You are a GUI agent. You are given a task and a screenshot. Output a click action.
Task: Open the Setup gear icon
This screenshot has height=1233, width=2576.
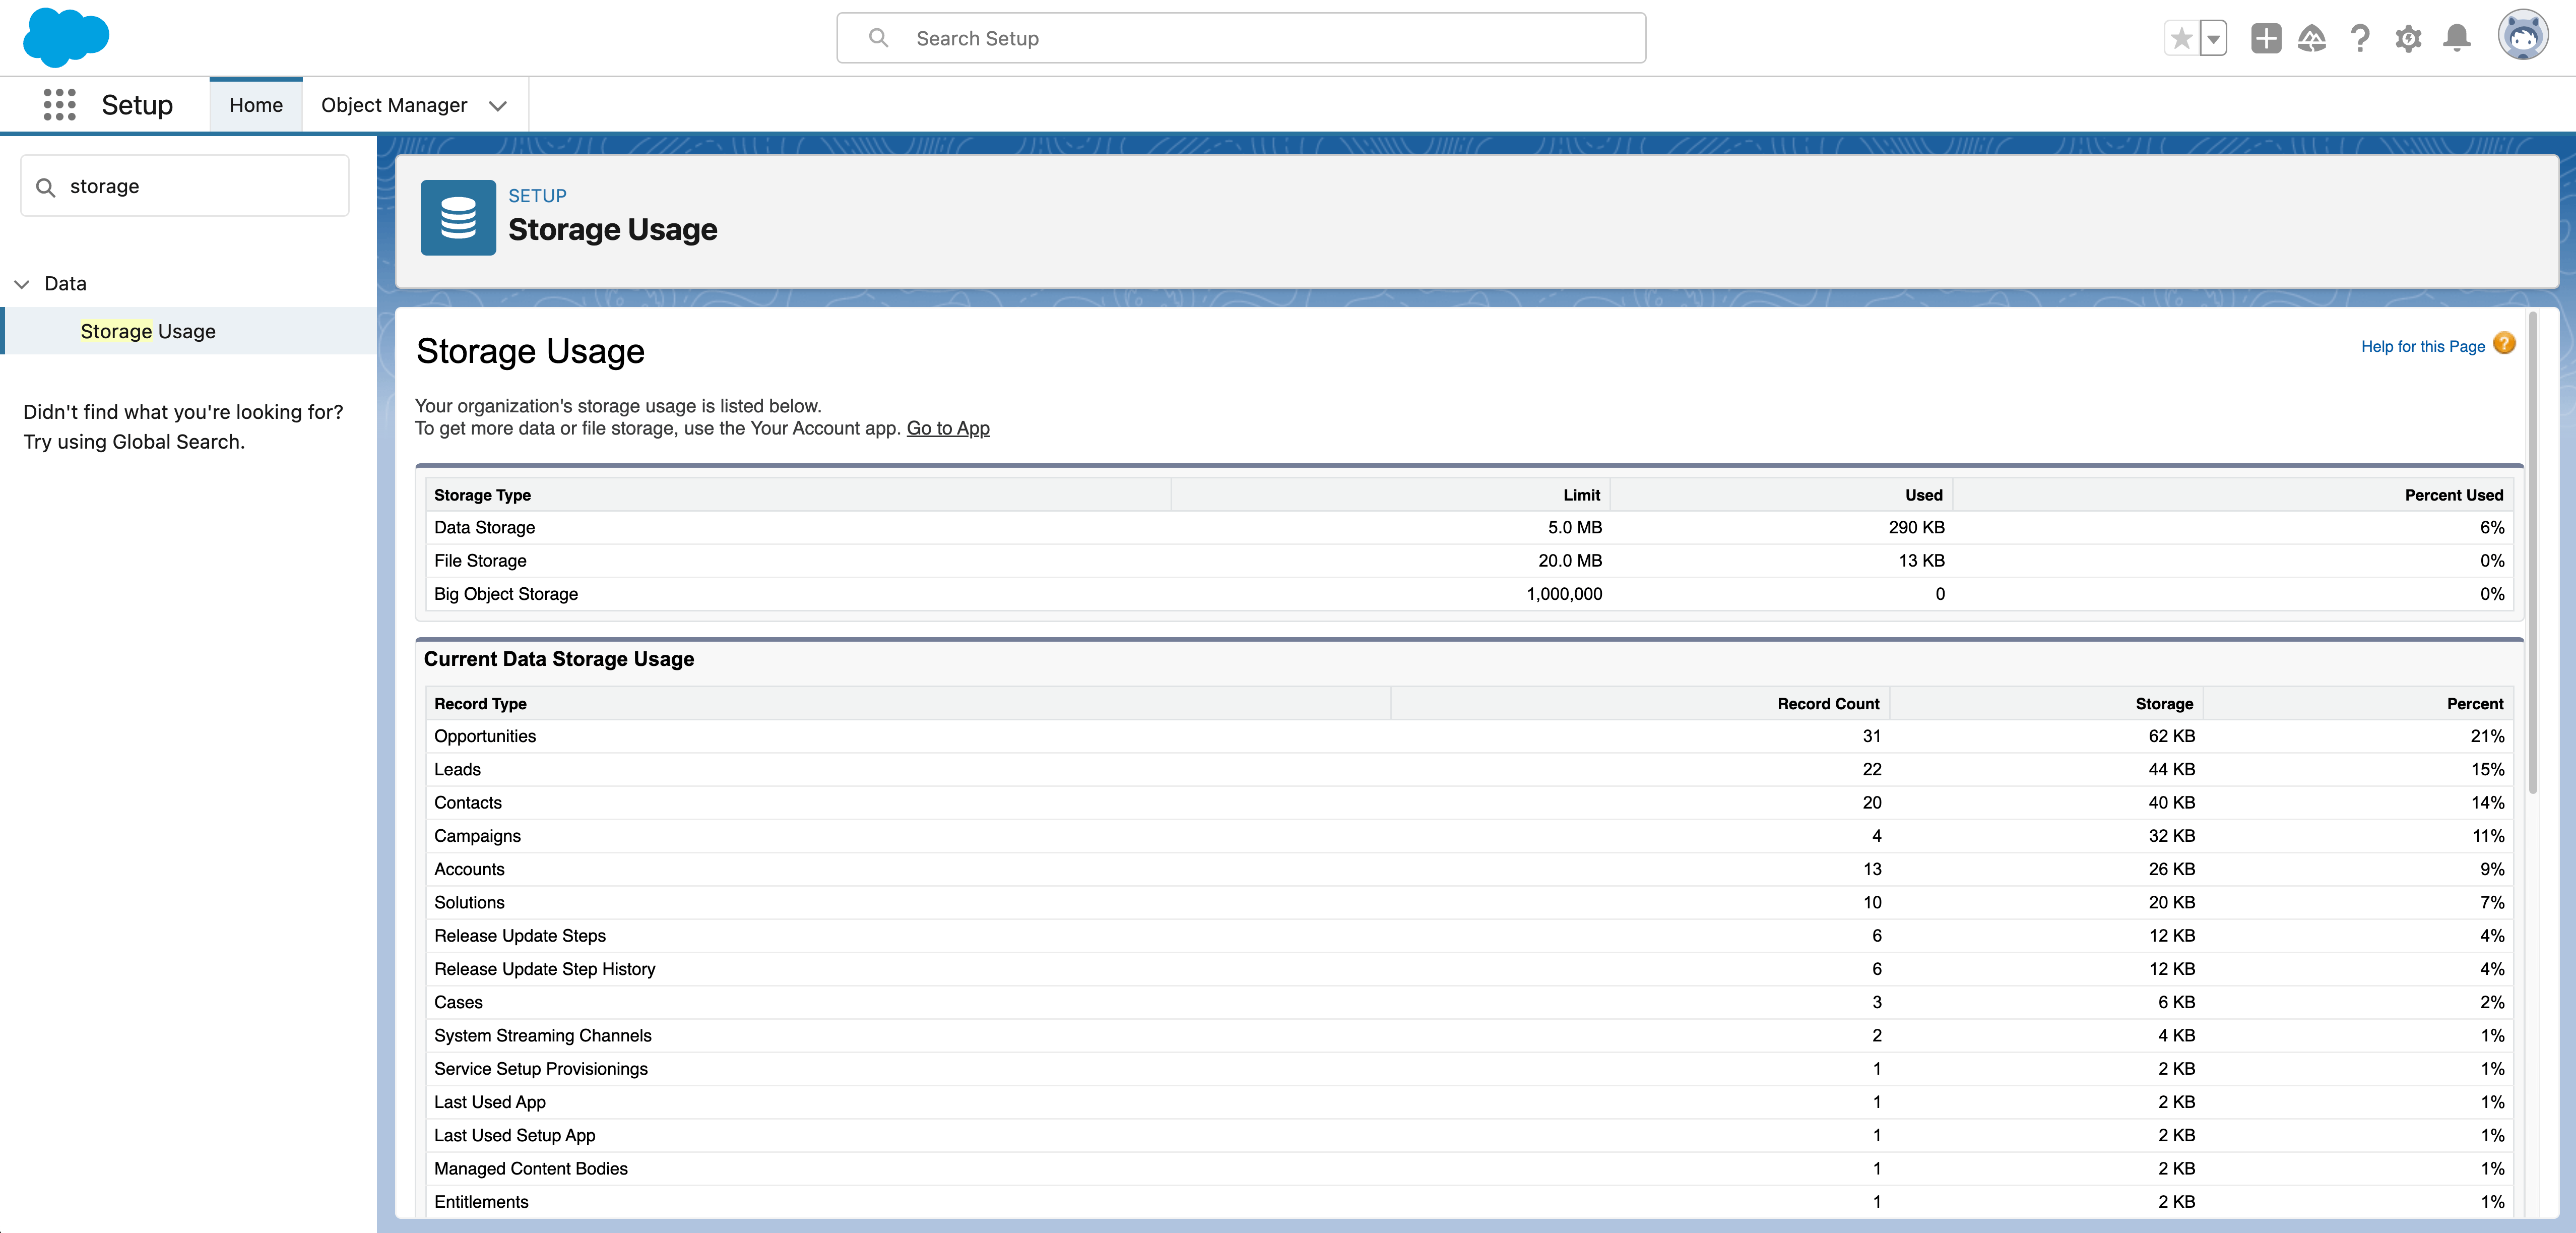[2408, 37]
